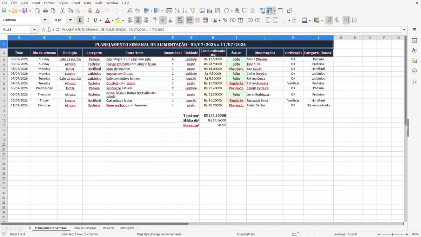Click Increase Indent icon
The height and width of the screenshot is (237, 421).
pos(267,20)
